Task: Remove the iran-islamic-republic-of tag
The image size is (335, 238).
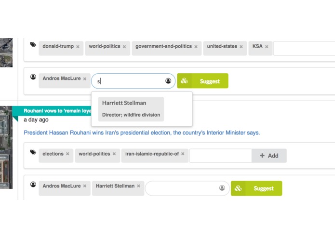Action: (183, 154)
